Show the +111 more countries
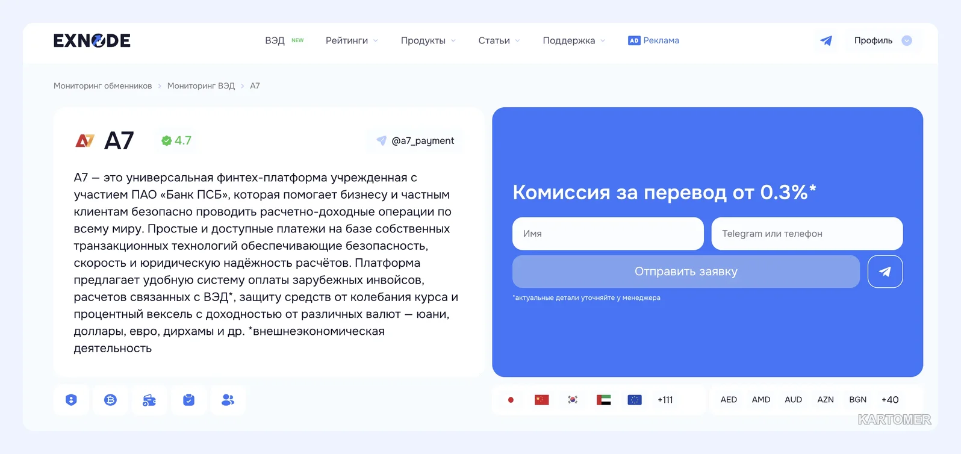 (665, 400)
